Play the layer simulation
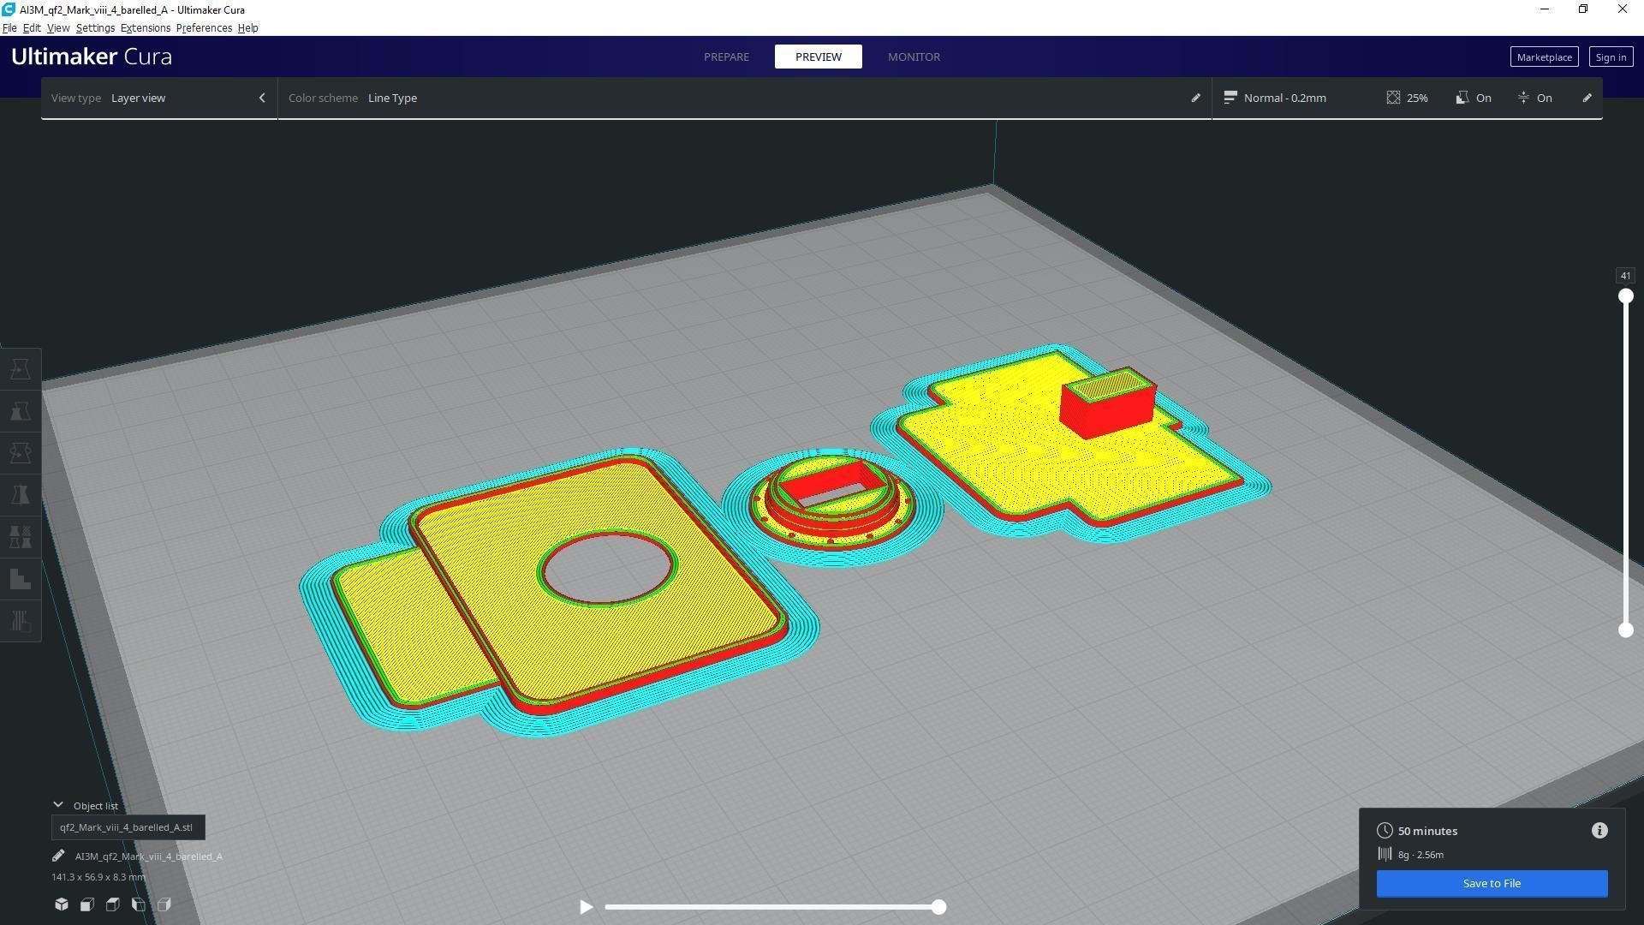1644x925 pixels. point(586,906)
